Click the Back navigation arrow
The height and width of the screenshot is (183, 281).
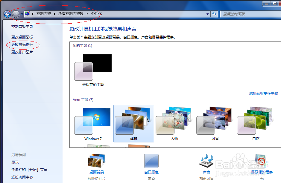pos(7,14)
